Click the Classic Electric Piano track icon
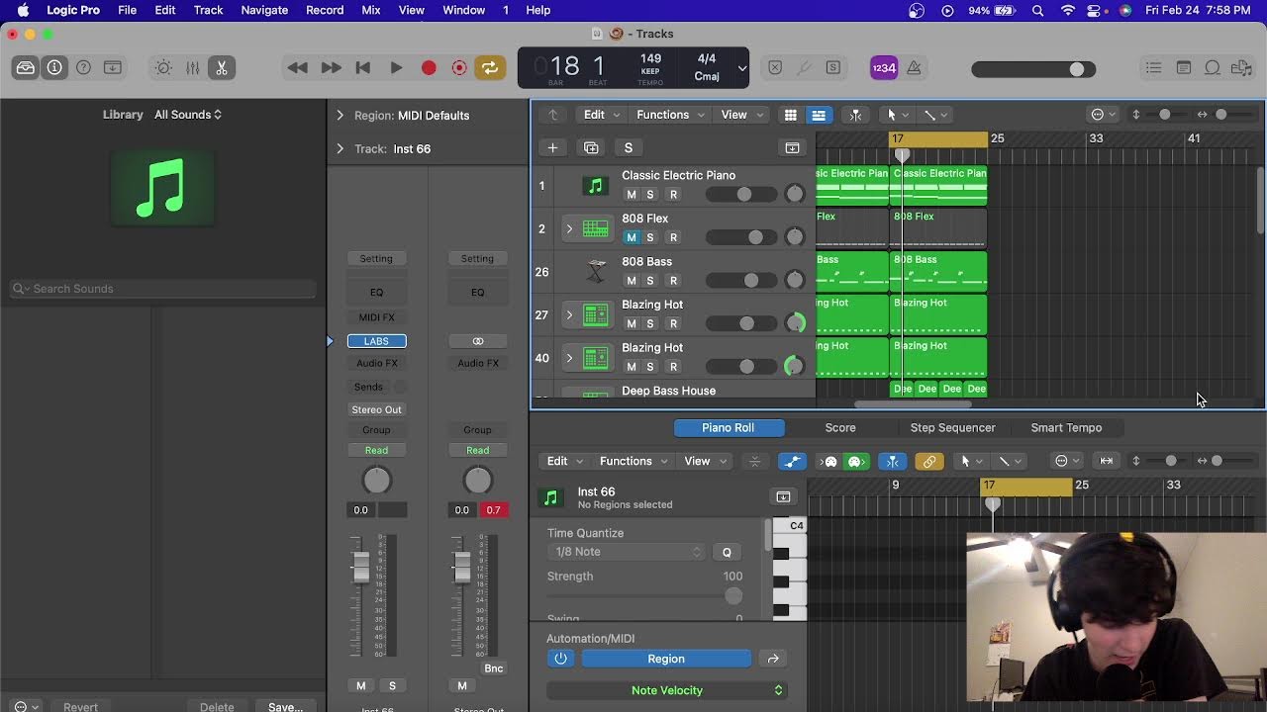The height and width of the screenshot is (712, 1267). [x=595, y=186]
